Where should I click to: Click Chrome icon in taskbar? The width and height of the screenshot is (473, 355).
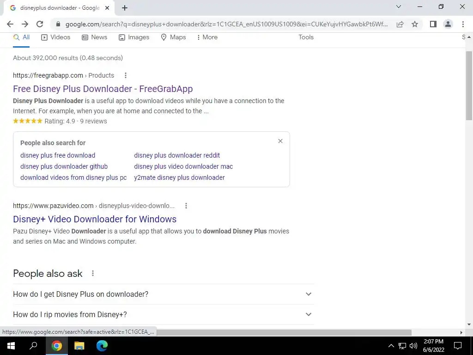tap(56, 346)
